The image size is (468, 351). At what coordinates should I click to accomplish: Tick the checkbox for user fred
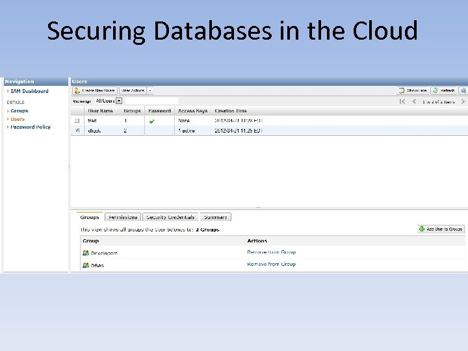(77, 121)
